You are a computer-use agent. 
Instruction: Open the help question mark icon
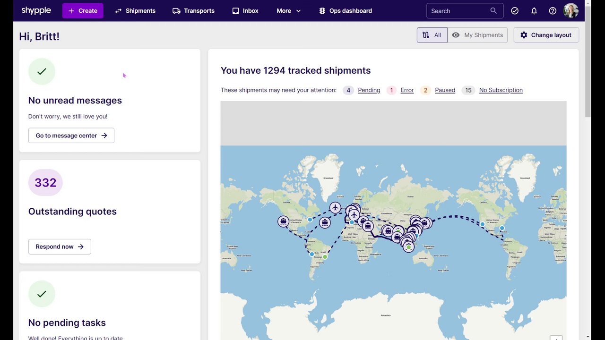click(x=553, y=11)
